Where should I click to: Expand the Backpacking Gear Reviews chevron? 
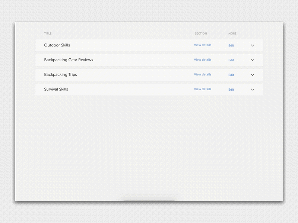[x=253, y=60]
